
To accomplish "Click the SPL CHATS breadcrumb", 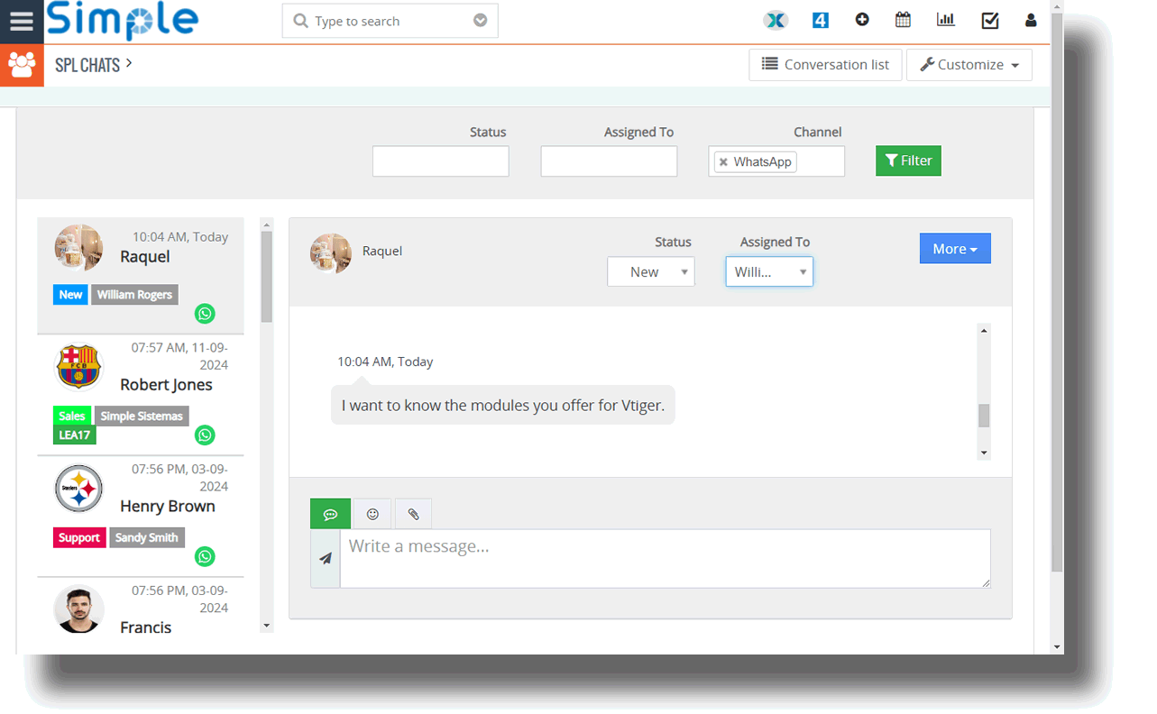I will pos(87,65).
